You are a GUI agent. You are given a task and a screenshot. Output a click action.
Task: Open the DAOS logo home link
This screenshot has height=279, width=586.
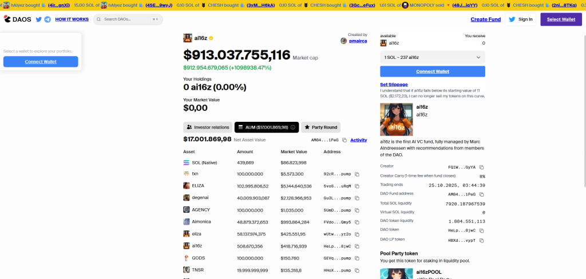(x=18, y=19)
